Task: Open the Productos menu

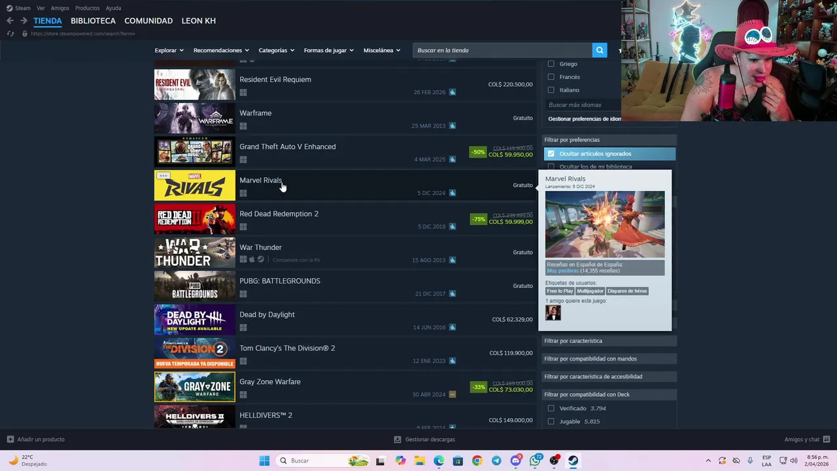Action: tap(88, 8)
